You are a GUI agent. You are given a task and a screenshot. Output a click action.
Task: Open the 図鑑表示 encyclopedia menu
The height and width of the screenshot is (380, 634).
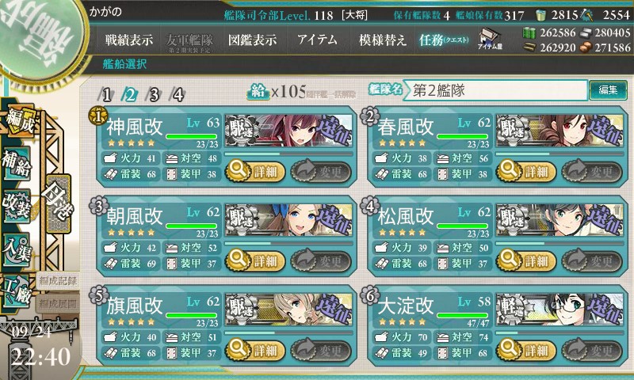tap(252, 40)
